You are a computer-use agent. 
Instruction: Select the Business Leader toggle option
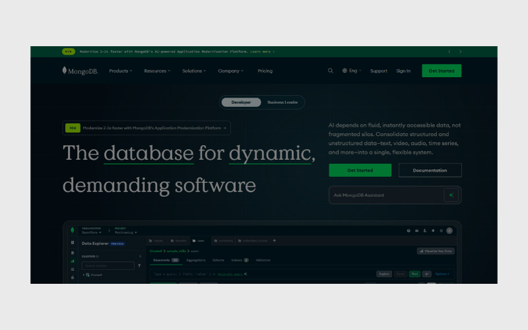click(282, 102)
